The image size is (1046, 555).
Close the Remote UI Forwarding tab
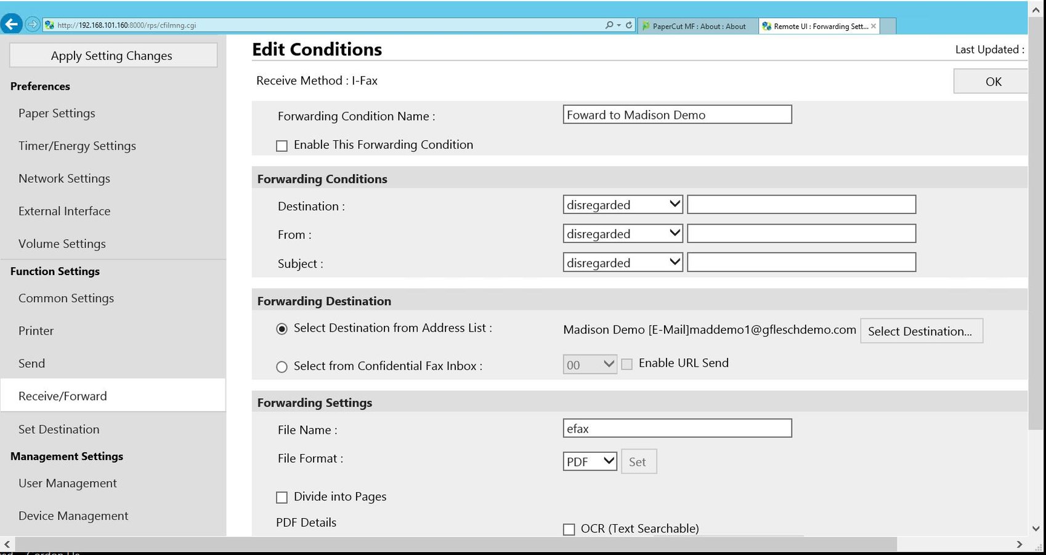tap(873, 26)
